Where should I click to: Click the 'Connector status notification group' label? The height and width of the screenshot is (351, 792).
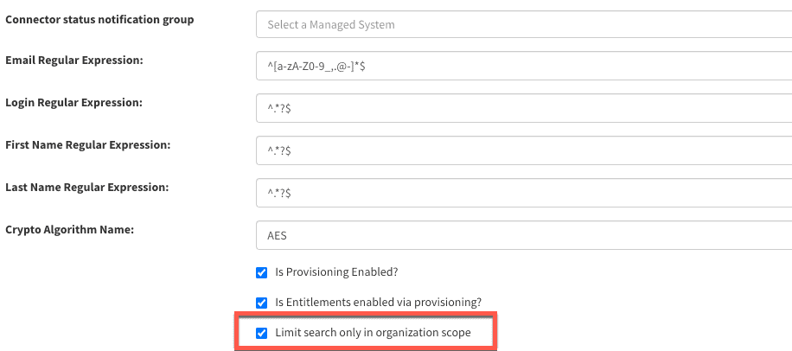tap(100, 19)
